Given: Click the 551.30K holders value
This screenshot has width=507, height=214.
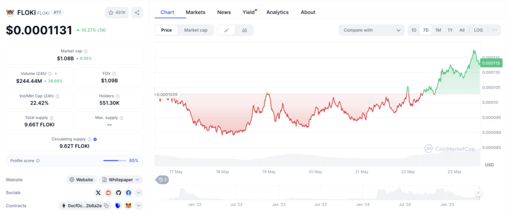Looking at the screenshot, I should [109, 103].
